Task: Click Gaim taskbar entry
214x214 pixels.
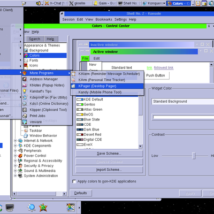Action: click(x=105, y=3)
